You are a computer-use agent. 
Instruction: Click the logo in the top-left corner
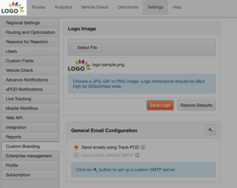13,7
